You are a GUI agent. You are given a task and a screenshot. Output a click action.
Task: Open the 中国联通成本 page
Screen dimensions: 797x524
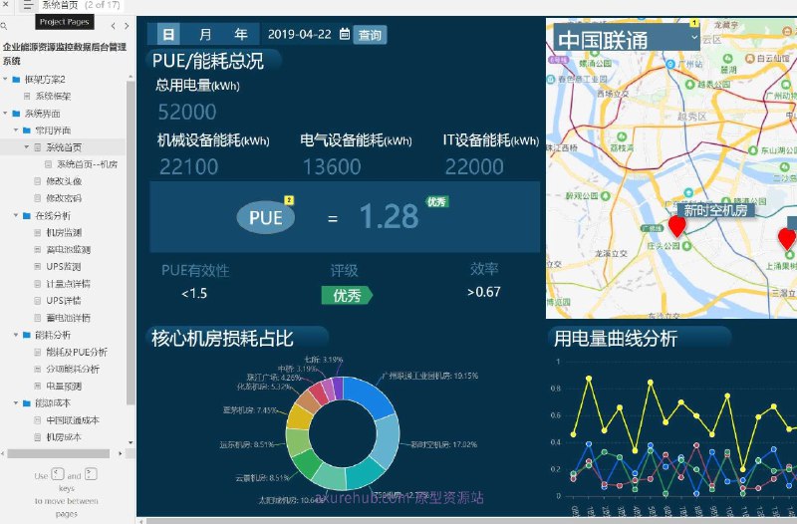(73, 420)
